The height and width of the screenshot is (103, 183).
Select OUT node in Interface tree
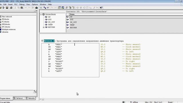[50, 19]
